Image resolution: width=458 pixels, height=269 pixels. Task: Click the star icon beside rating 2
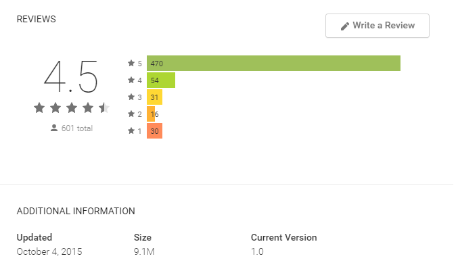point(133,115)
